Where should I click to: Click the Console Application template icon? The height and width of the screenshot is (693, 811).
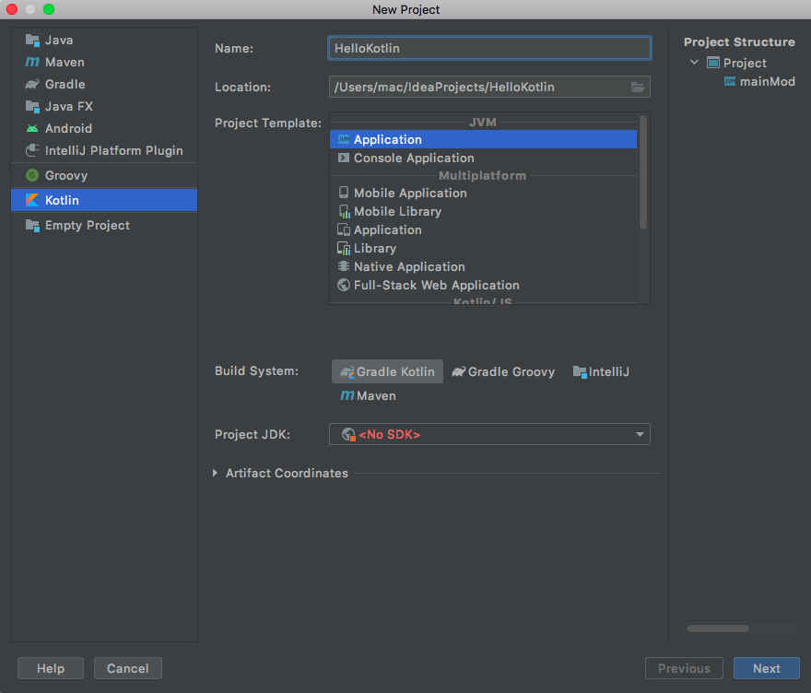click(x=344, y=158)
